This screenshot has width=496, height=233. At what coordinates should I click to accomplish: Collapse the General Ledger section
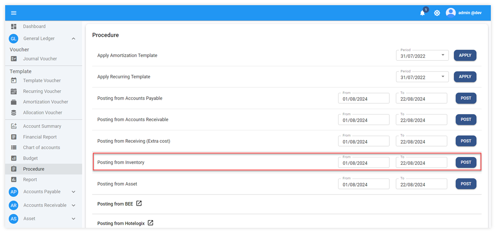coord(73,39)
